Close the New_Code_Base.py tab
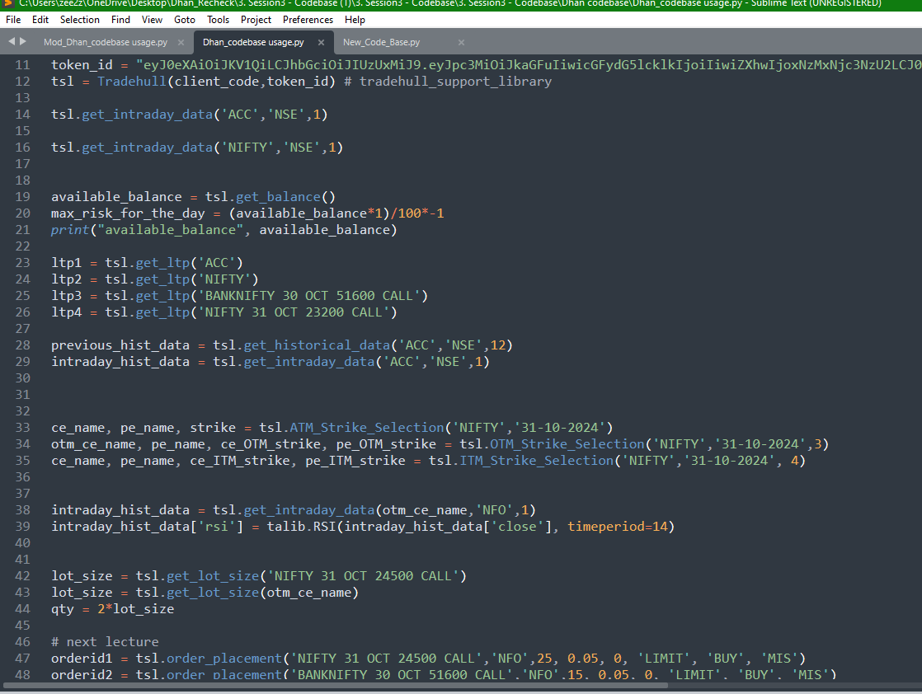The width and height of the screenshot is (922, 694). (x=461, y=42)
